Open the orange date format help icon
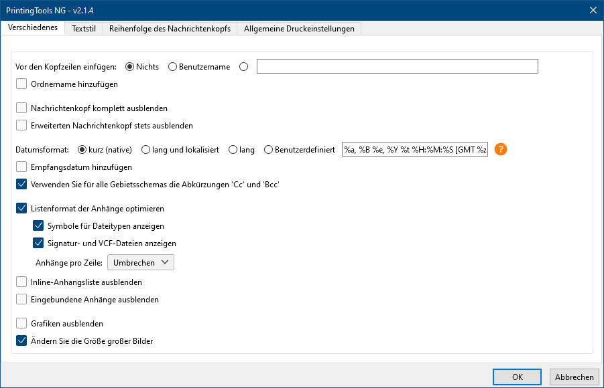Viewport: 604px width, 388px height. [x=500, y=149]
